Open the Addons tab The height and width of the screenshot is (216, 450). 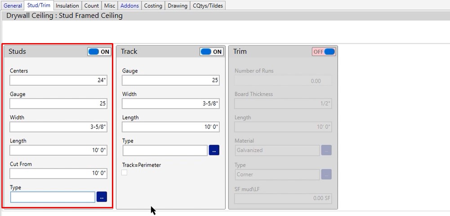pos(130,5)
